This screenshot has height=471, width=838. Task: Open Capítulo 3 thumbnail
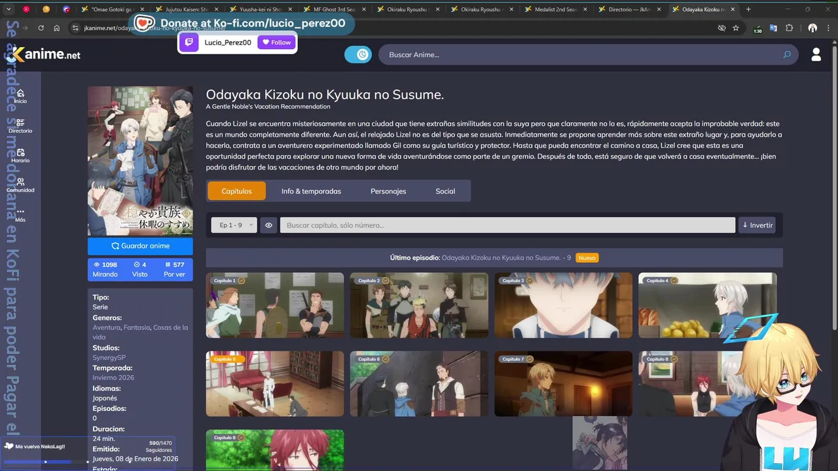563,305
